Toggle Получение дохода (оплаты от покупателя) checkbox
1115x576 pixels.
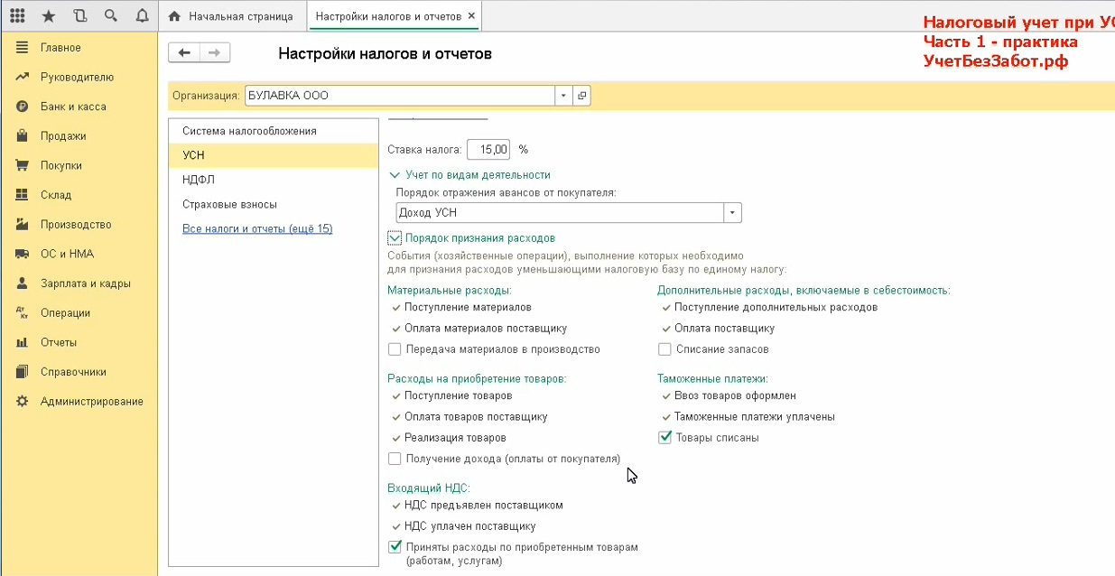(395, 459)
